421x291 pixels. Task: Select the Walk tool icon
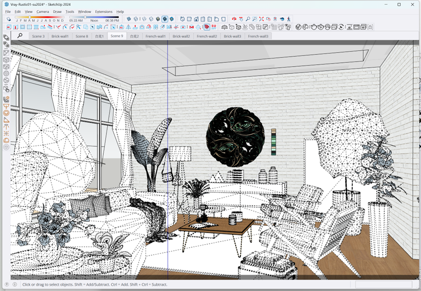click(289, 19)
